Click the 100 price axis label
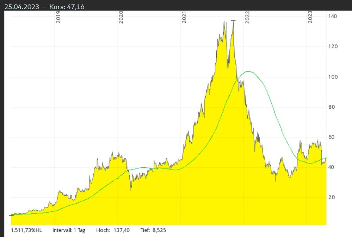The image size is (352, 237). [x=332, y=77]
